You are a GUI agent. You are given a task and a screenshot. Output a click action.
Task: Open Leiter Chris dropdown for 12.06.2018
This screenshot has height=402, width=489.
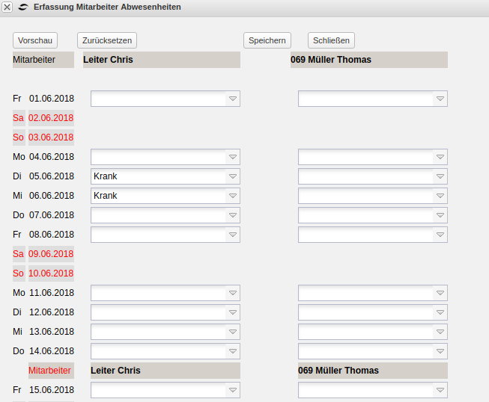232,312
